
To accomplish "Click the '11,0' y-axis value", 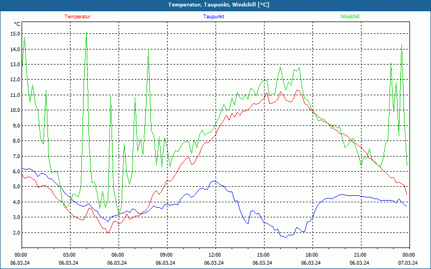I will (x=15, y=95).
